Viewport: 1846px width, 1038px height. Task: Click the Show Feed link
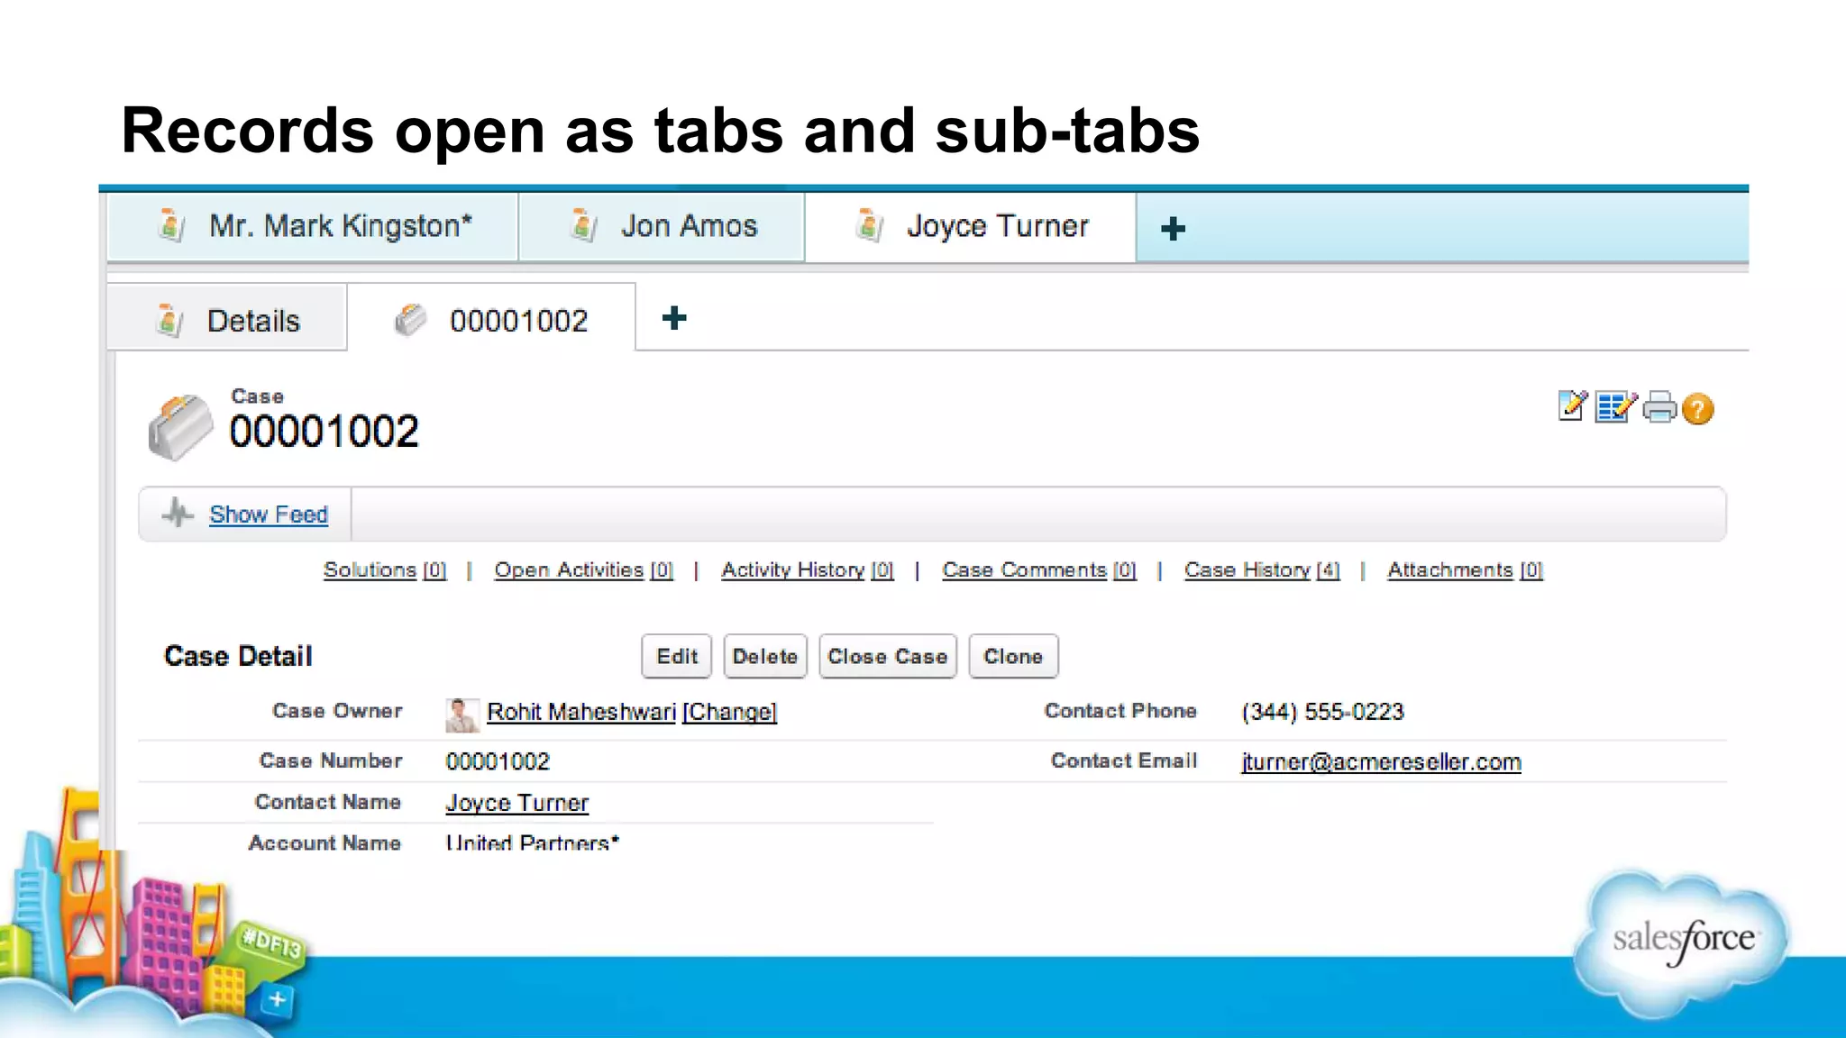point(269,514)
